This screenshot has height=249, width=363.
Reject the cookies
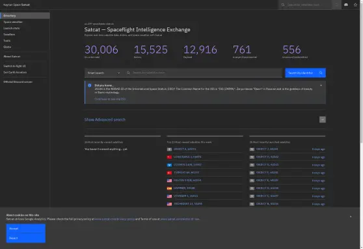(26, 238)
